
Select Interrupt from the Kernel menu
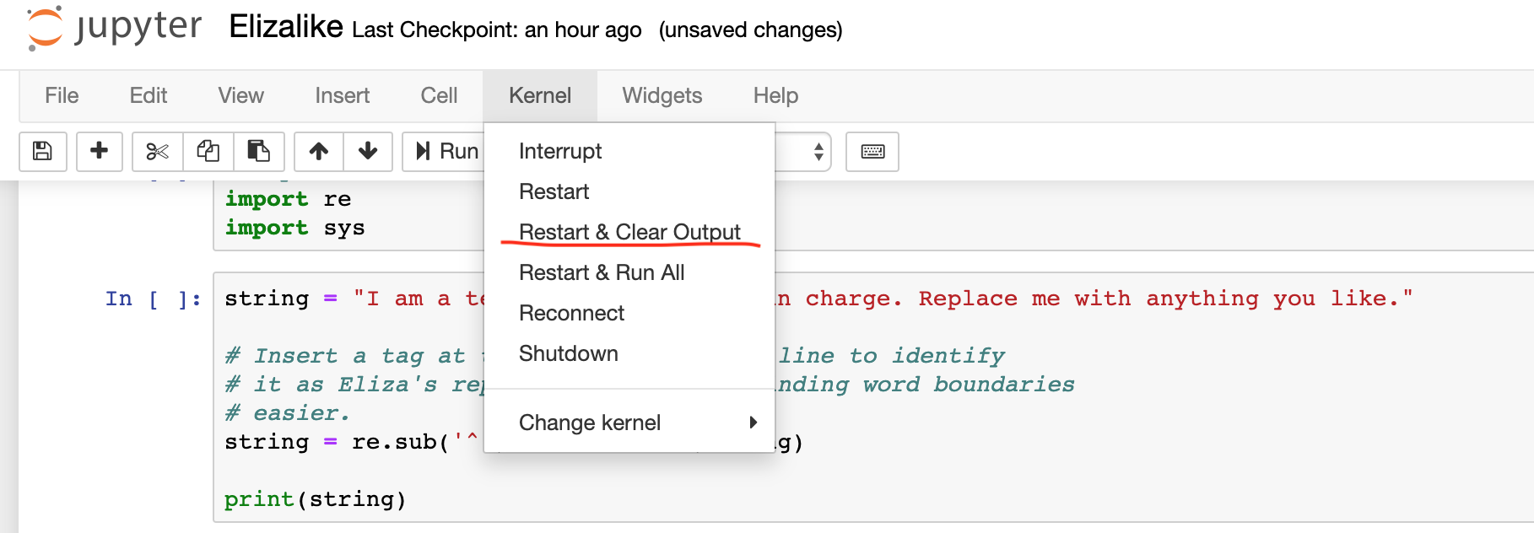[559, 151]
